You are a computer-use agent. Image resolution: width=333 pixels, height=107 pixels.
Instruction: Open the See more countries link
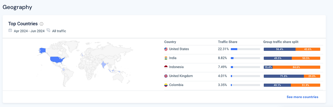tap(302, 97)
